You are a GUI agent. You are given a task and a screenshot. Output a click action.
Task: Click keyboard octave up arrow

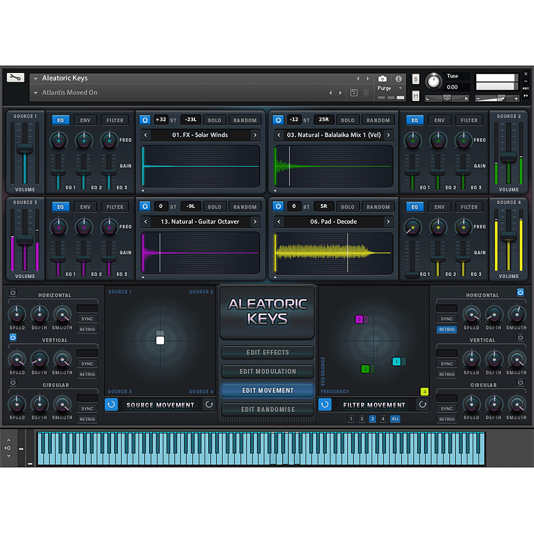[x=9, y=440]
